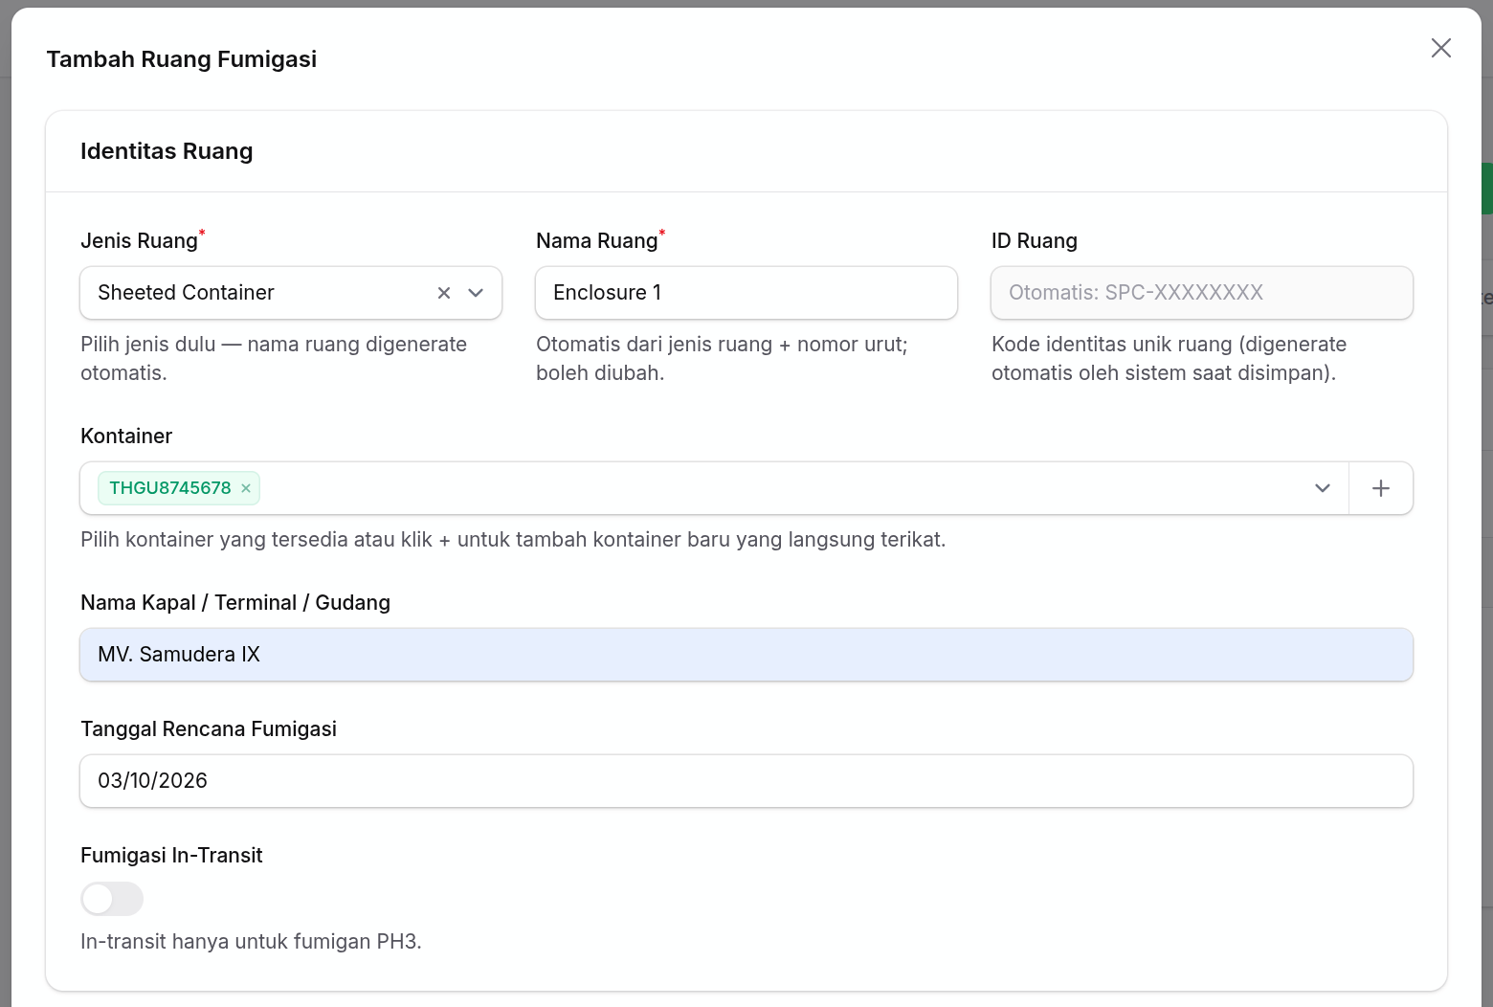Add a new container with plus
The image size is (1493, 1007).
point(1381,488)
